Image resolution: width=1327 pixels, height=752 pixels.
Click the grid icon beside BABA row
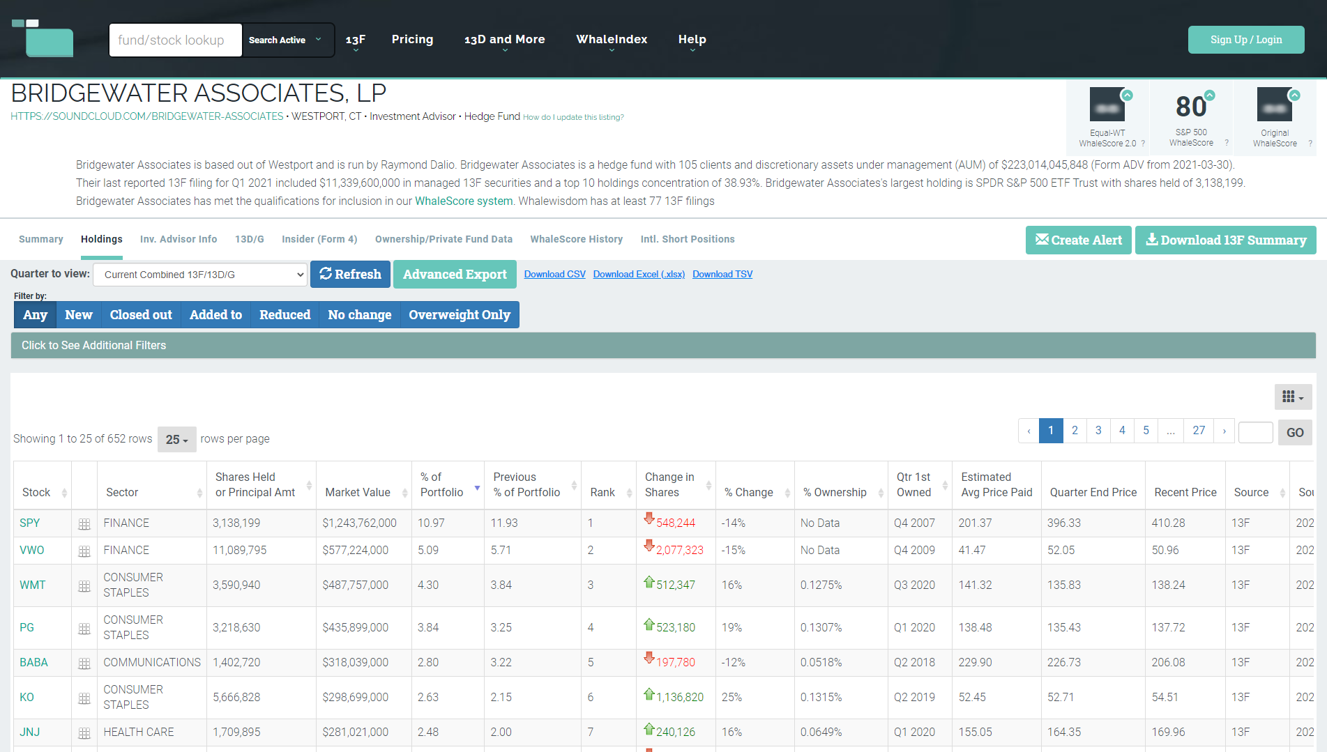(x=84, y=663)
